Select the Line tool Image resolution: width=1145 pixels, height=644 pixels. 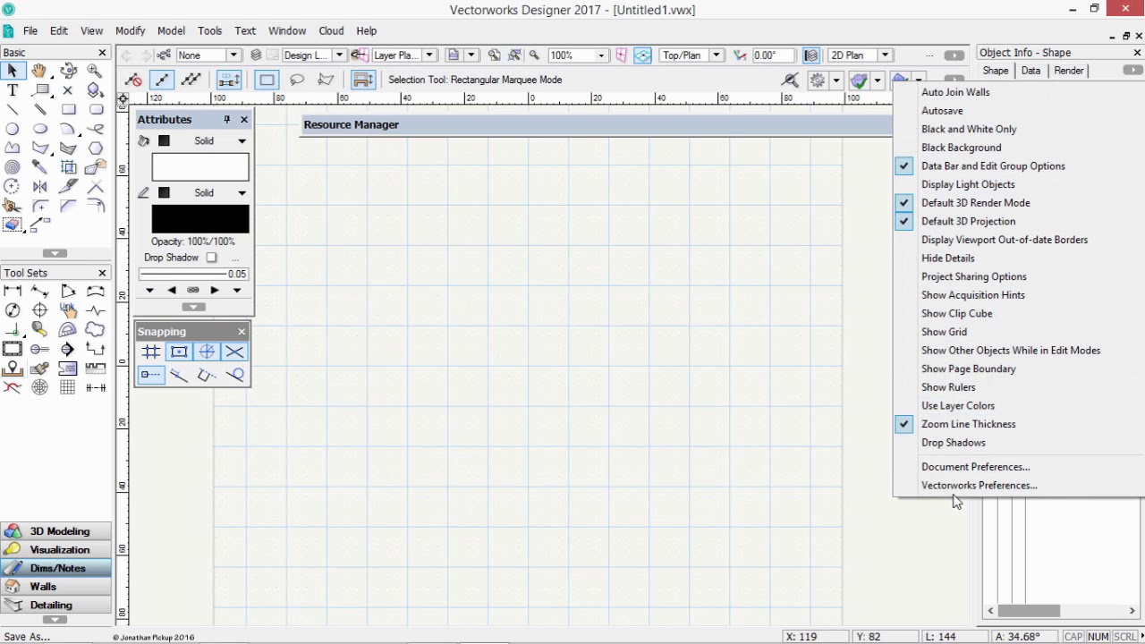tap(13, 109)
